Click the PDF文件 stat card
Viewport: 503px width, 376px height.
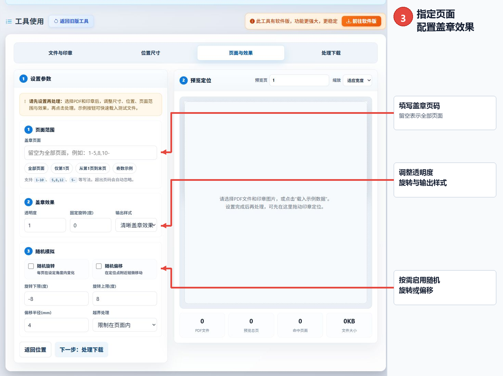tap(202, 325)
